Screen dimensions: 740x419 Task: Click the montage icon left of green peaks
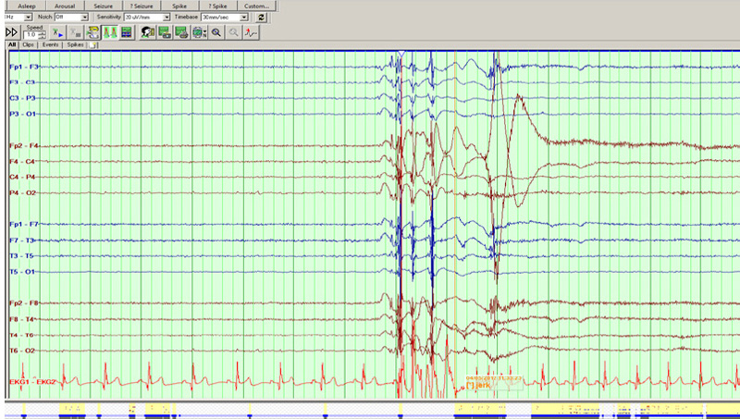tap(93, 32)
